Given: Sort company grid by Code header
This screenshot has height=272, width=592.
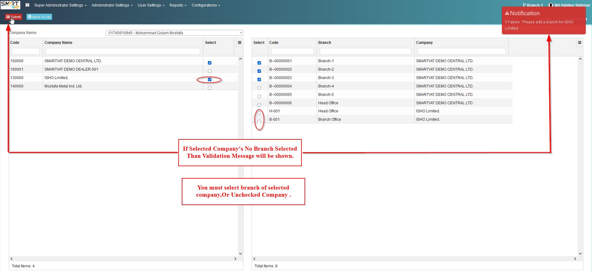Looking at the screenshot, I should 15,43.
